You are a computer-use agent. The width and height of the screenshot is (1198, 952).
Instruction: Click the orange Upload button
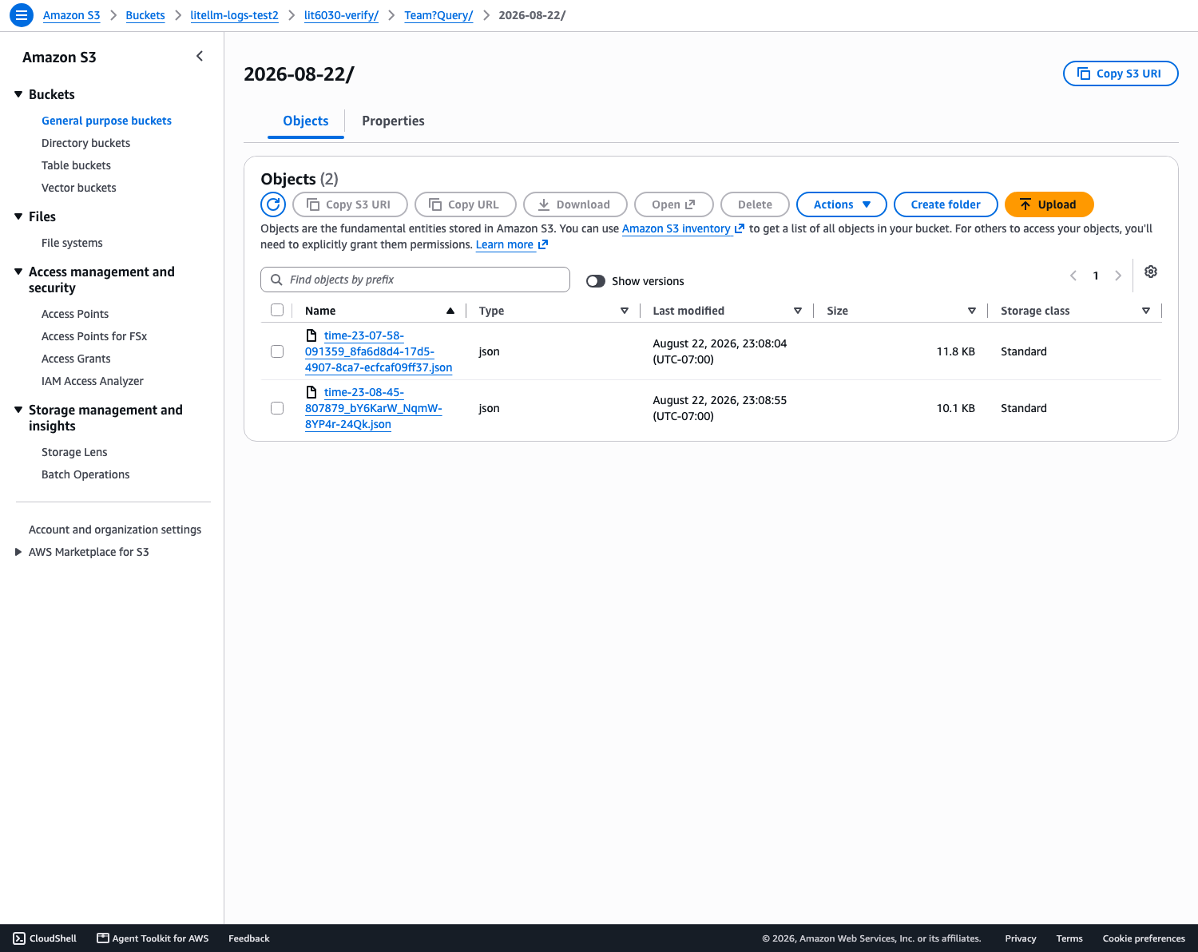[x=1049, y=204]
